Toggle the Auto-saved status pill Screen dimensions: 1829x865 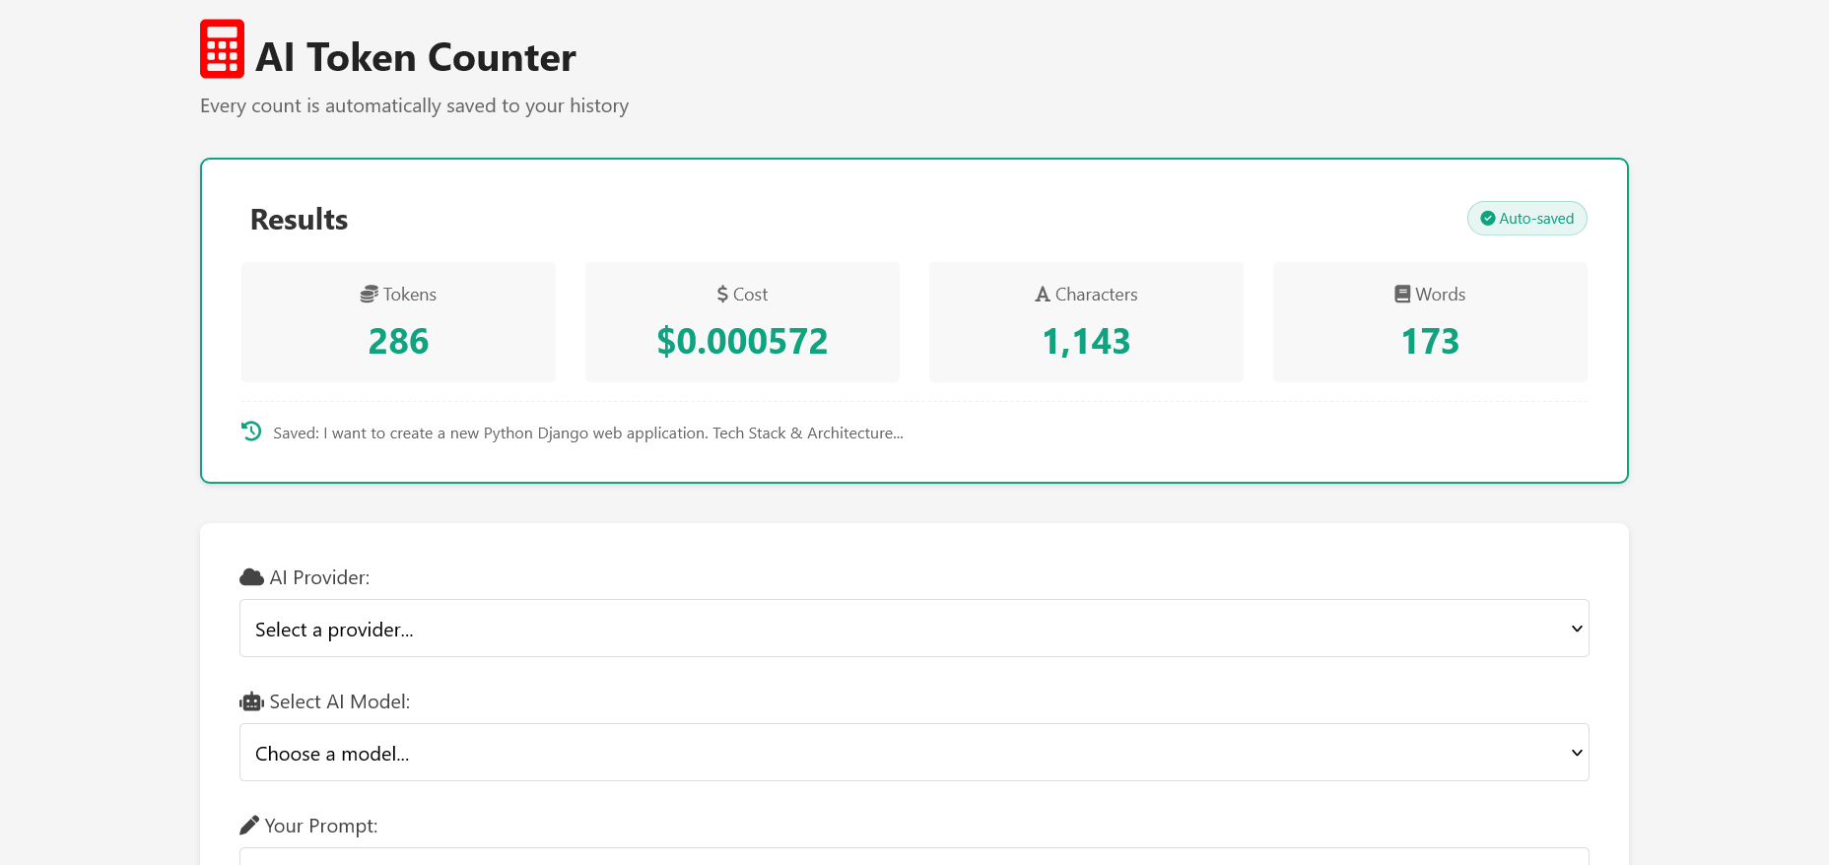pyautogui.click(x=1527, y=218)
